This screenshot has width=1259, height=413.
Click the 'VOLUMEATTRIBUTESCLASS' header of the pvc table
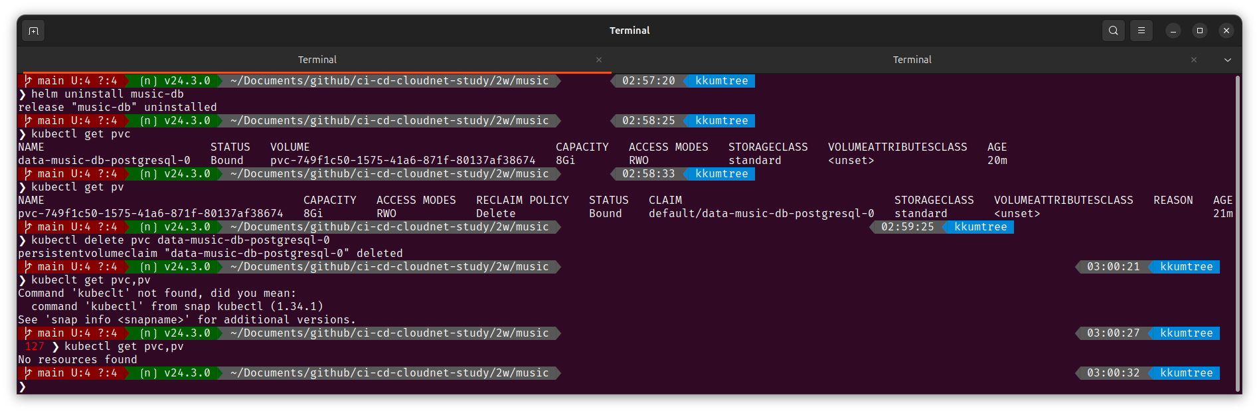click(x=898, y=147)
